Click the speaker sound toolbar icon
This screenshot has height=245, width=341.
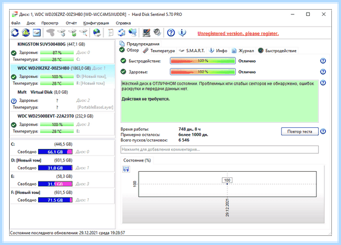157,33
